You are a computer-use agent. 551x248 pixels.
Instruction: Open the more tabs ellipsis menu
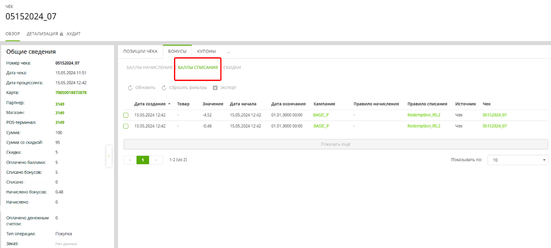click(x=228, y=51)
